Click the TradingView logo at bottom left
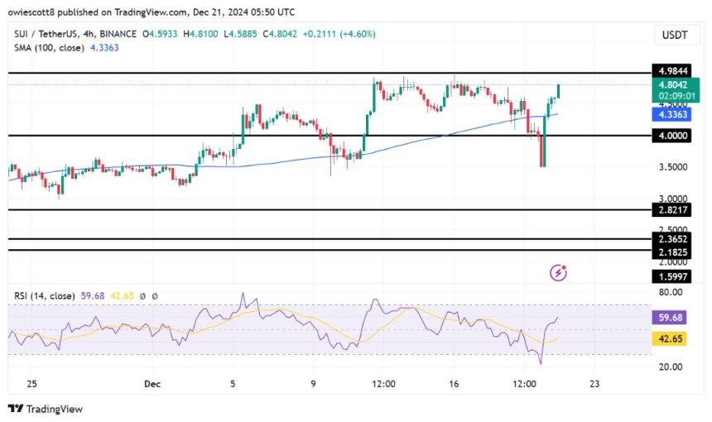Image resolution: width=712 pixels, height=422 pixels. point(46,409)
